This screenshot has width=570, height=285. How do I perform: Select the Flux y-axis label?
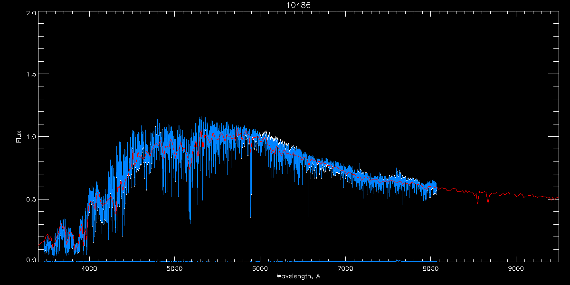tap(19, 137)
